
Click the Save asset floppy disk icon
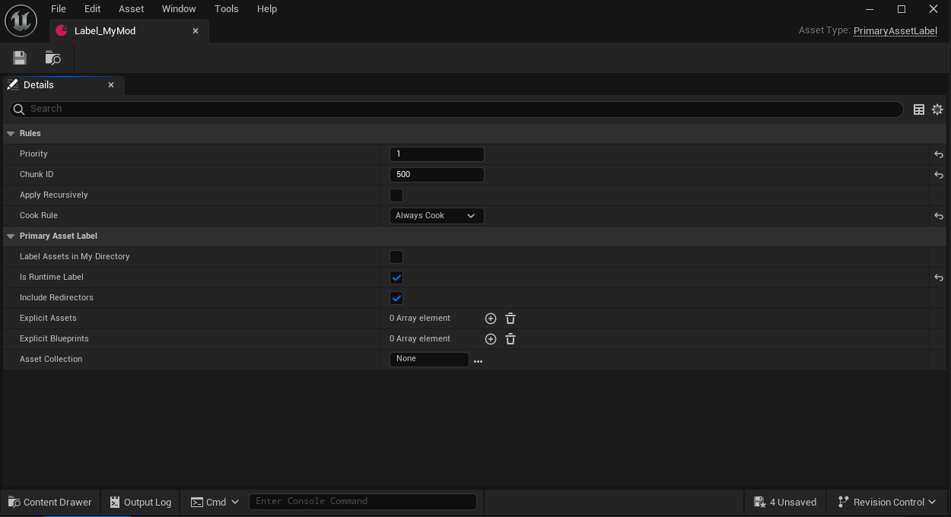20,58
